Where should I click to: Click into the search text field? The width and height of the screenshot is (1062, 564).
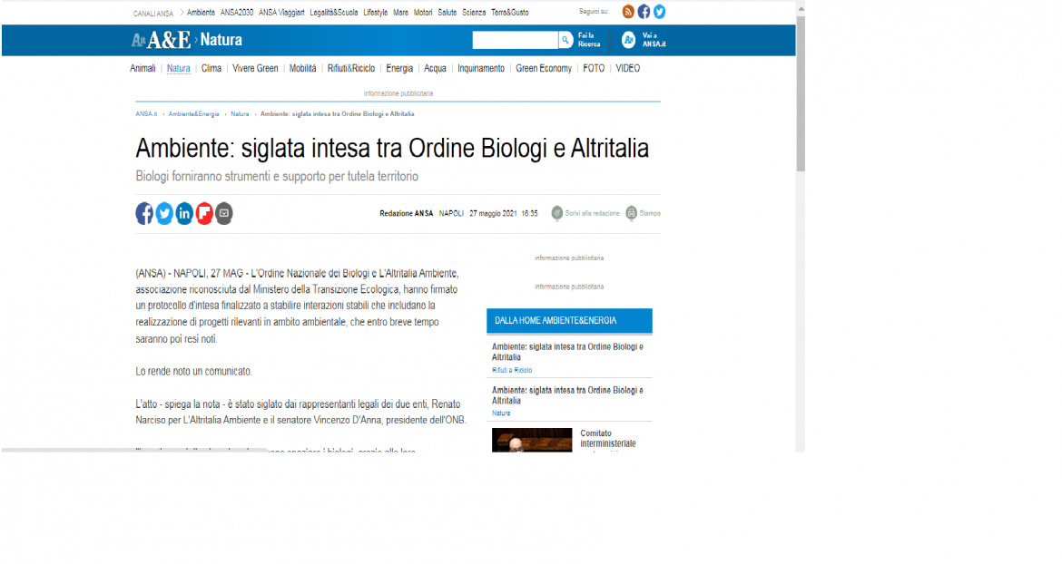click(x=514, y=40)
